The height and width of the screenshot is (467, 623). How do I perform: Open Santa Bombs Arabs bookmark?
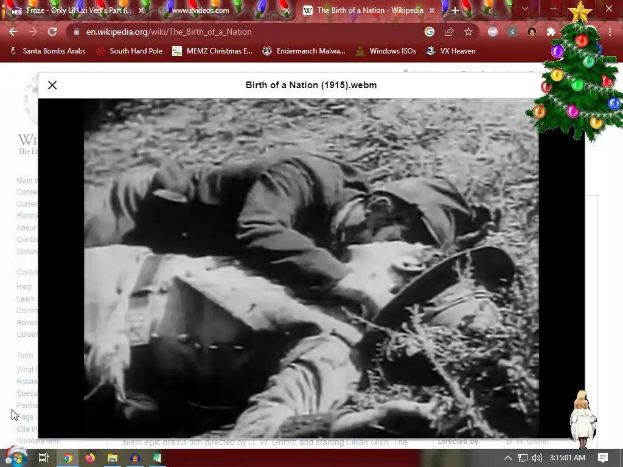click(x=47, y=51)
